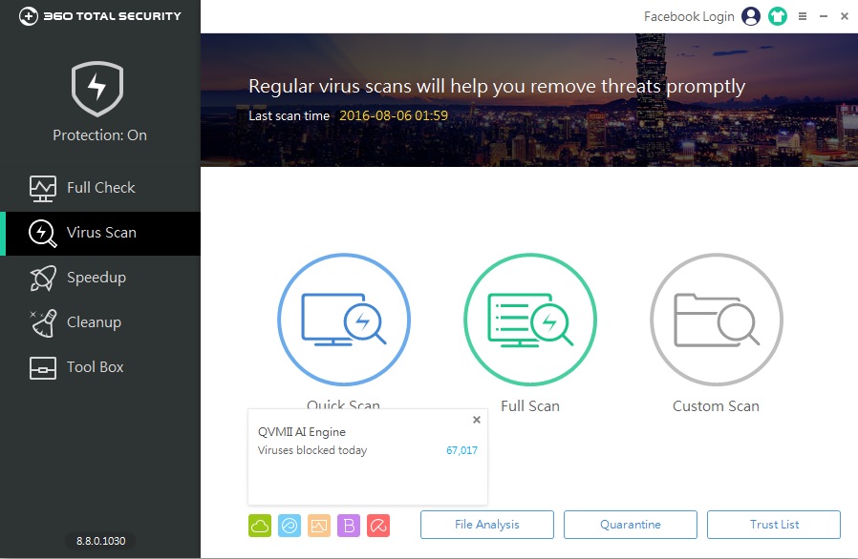Toggle the purple Bitdefender engine icon
The width and height of the screenshot is (858, 559).
[x=349, y=525]
